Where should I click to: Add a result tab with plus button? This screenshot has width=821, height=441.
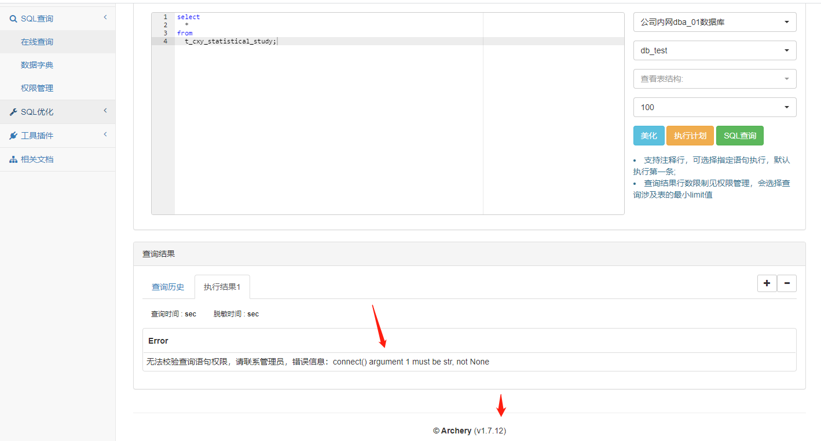(x=767, y=283)
